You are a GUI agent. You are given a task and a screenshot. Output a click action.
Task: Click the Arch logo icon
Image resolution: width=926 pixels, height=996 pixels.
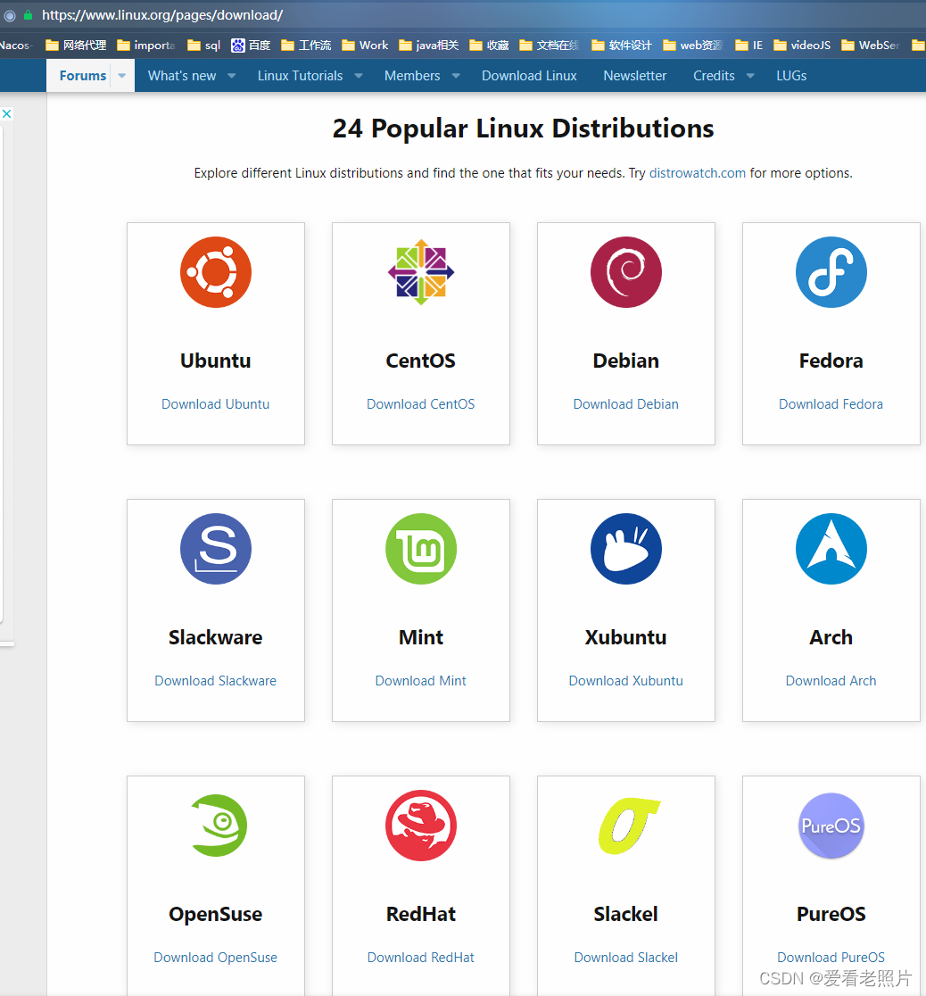pyautogui.click(x=831, y=549)
